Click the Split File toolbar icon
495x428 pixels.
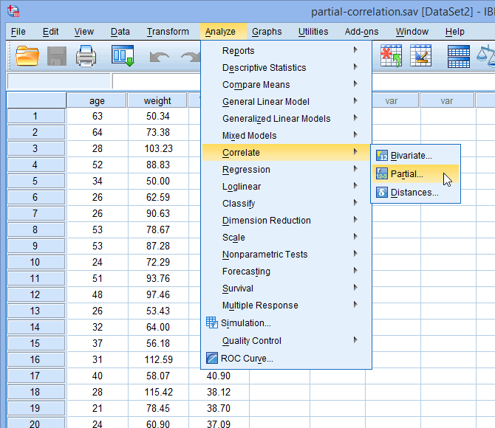pyautogui.click(x=458, y=56)
